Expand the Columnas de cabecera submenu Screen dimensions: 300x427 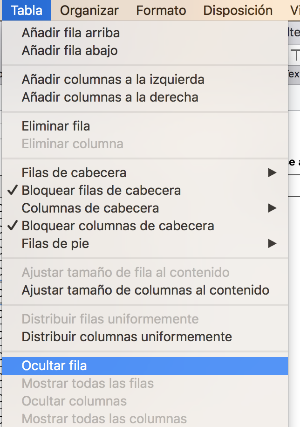click(90, 208)
